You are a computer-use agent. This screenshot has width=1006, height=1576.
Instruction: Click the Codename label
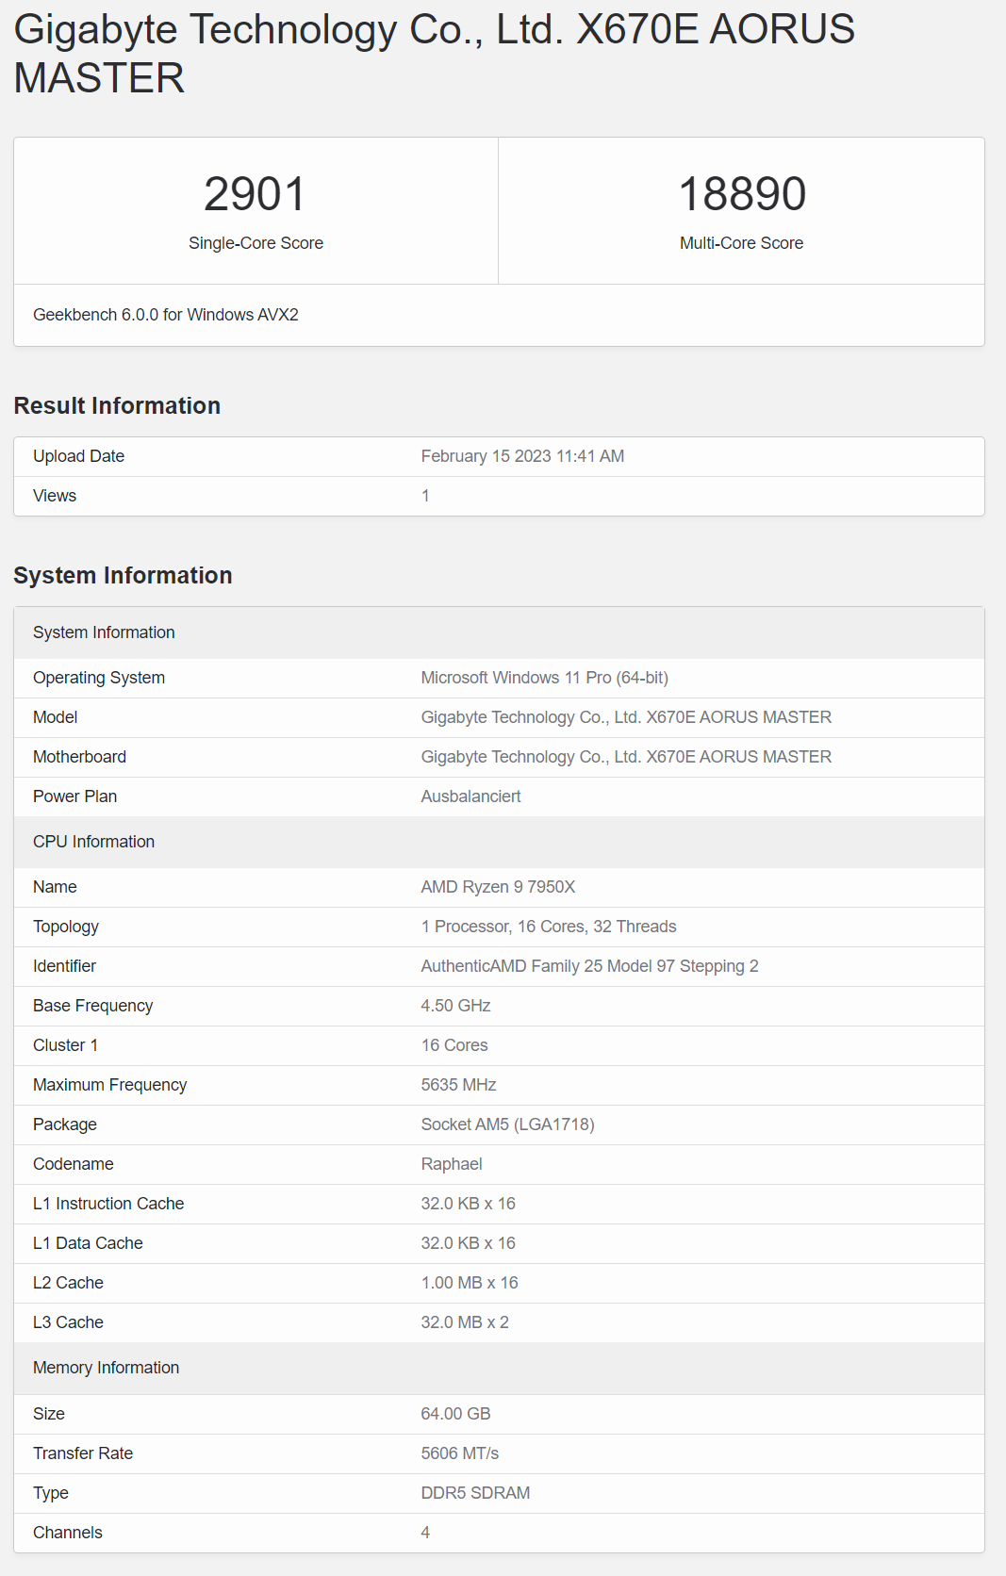tap(74, 1164)
